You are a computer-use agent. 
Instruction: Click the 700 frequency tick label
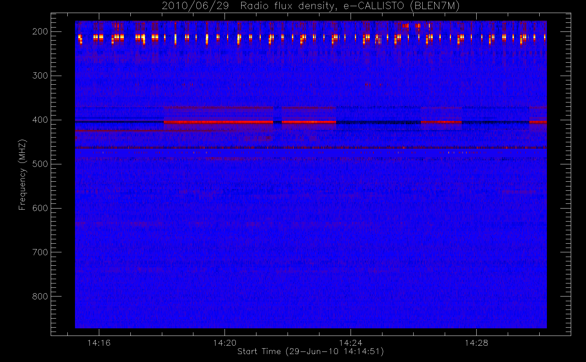[x=40, y=252]
